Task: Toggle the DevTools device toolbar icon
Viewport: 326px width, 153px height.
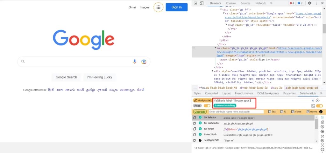Action: coord(201,3)
